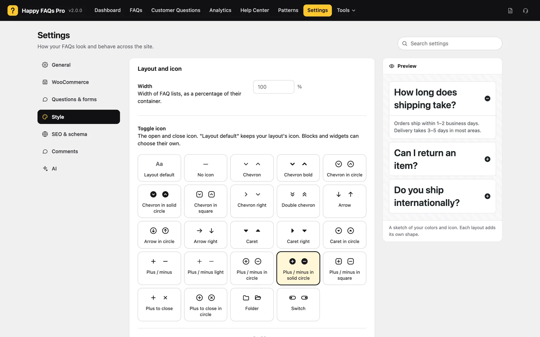540x337 pixels.
Task: Open General settings section
Action: coord(79,65)
